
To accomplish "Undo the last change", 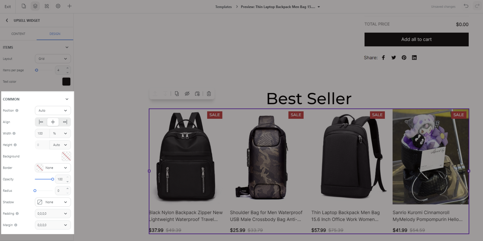I will pyautogui.click(x=466, y=6).
